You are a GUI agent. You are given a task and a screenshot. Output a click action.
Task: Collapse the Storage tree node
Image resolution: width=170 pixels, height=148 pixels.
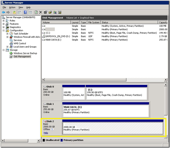(x=4, y=50)
